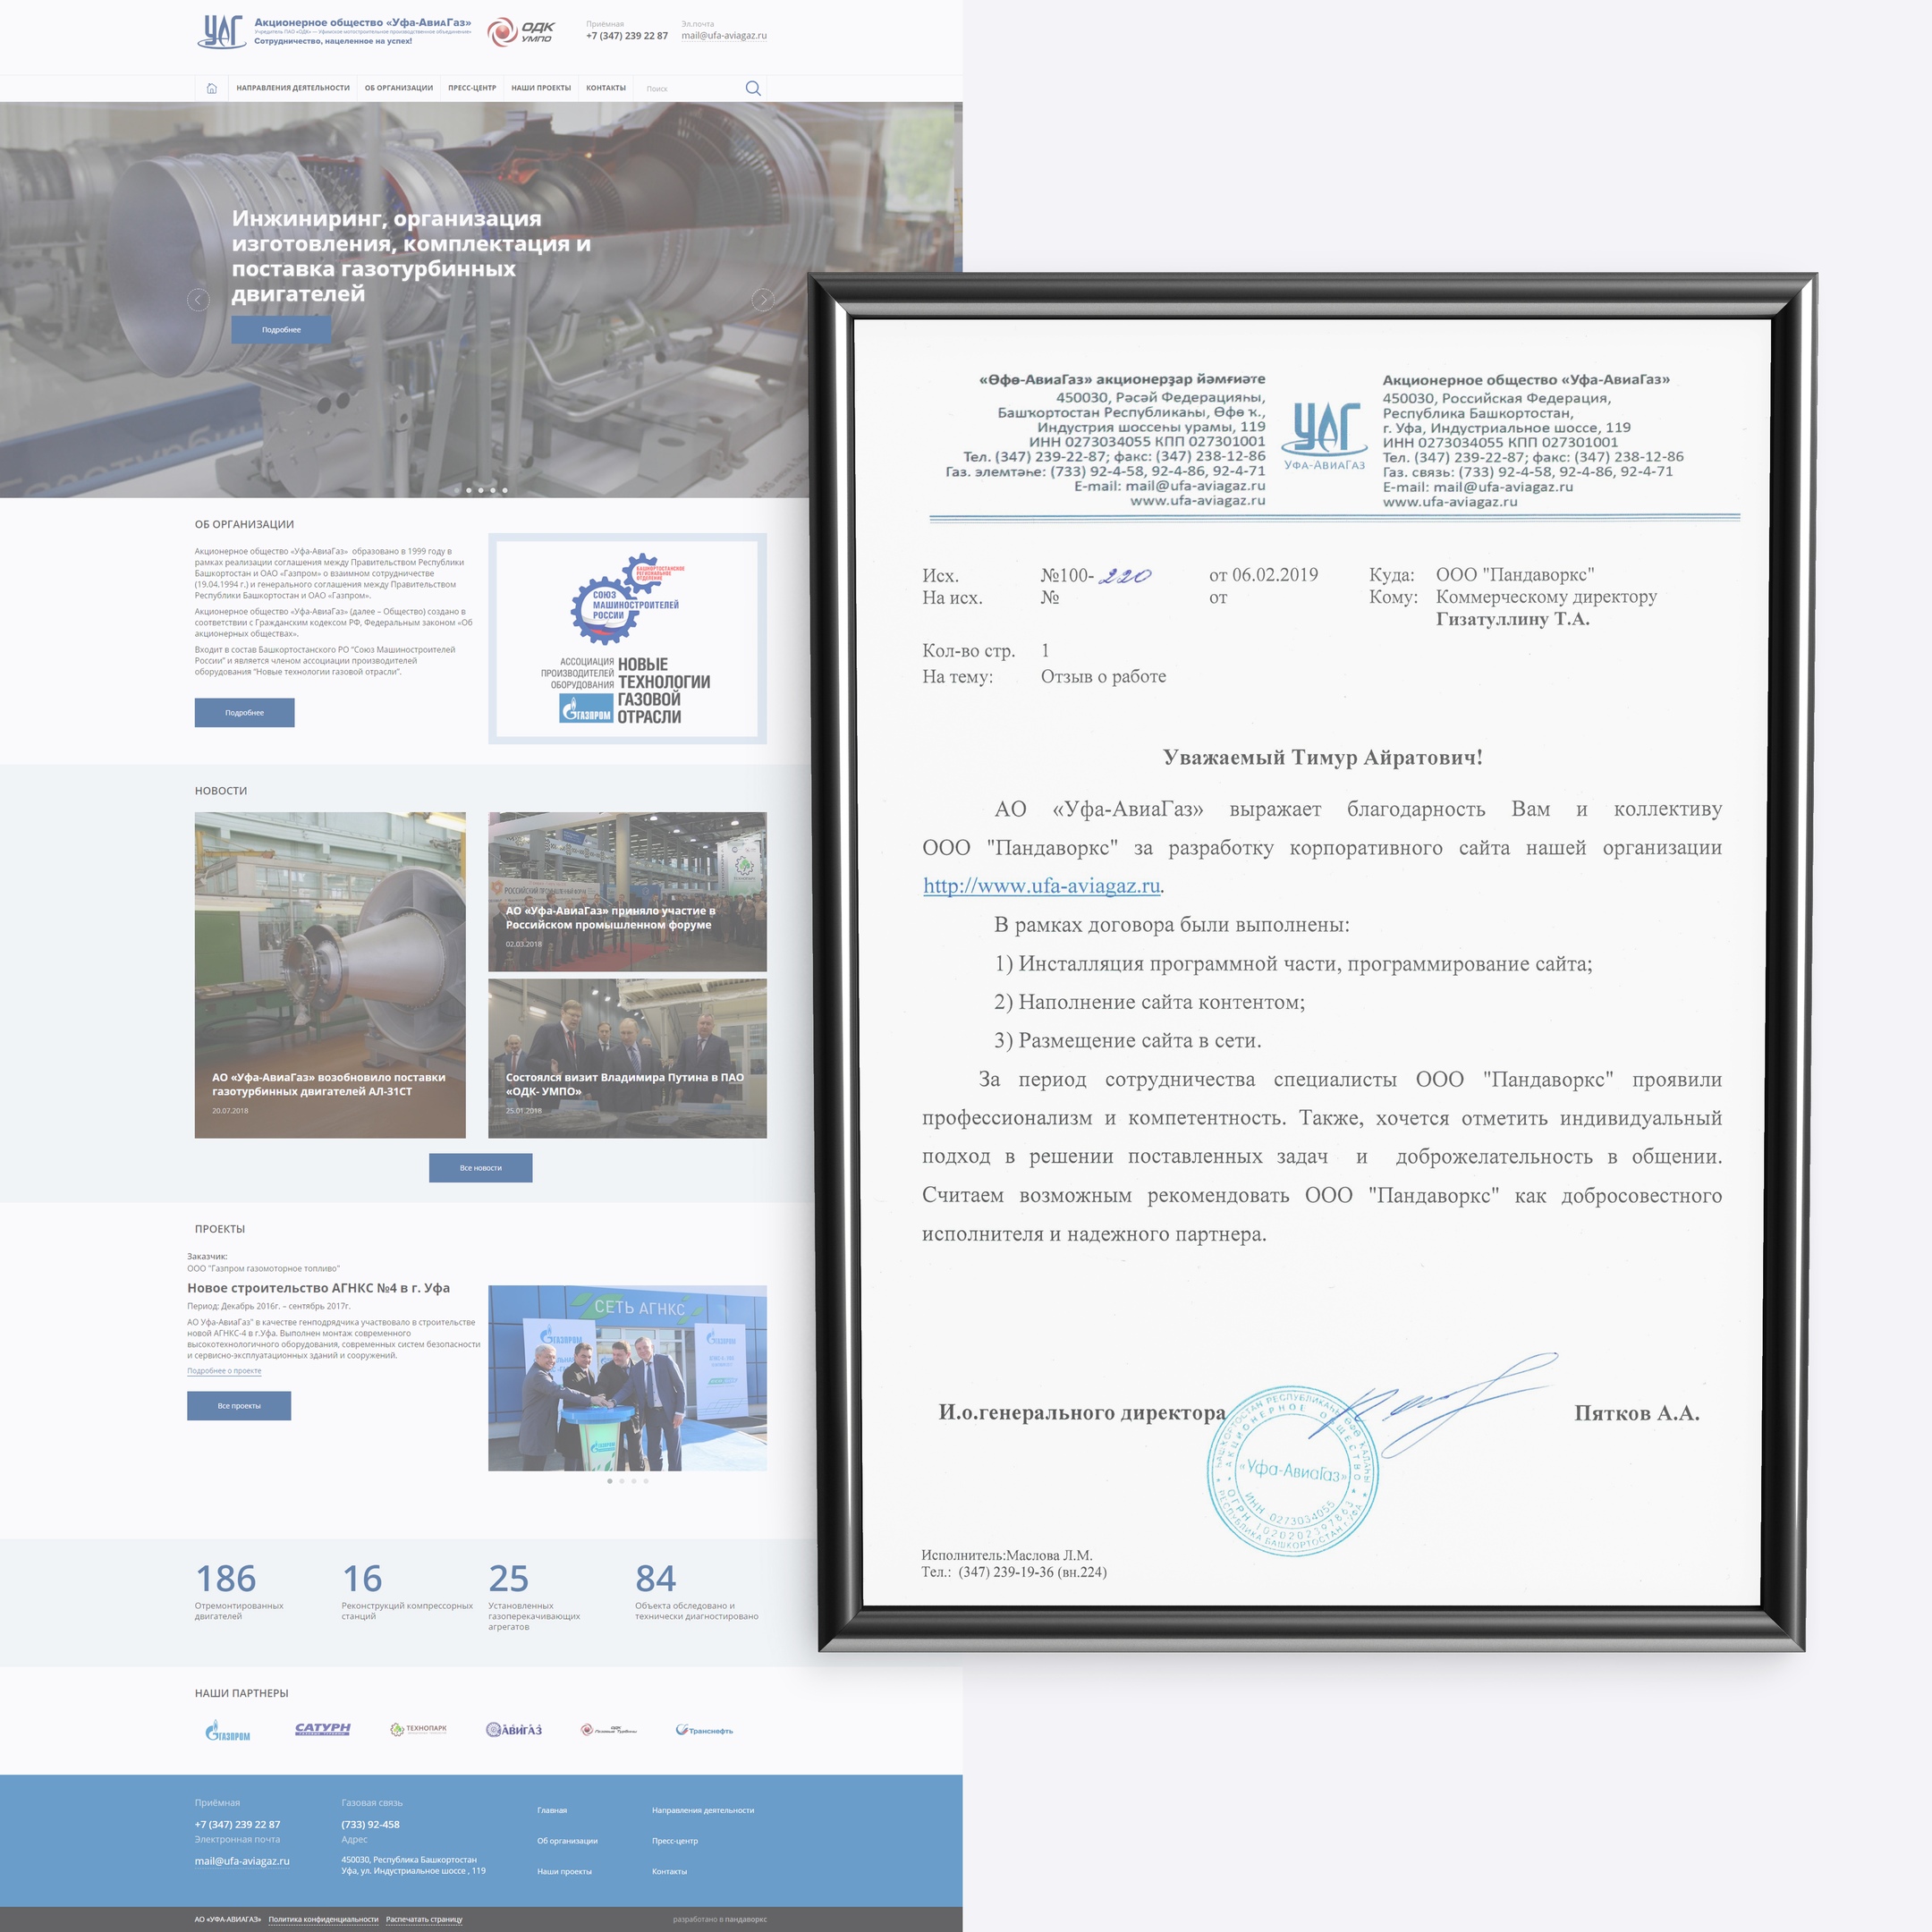Click footer link Об организации
The image size is (1932, 1932).
click(x=567, y=1841)
